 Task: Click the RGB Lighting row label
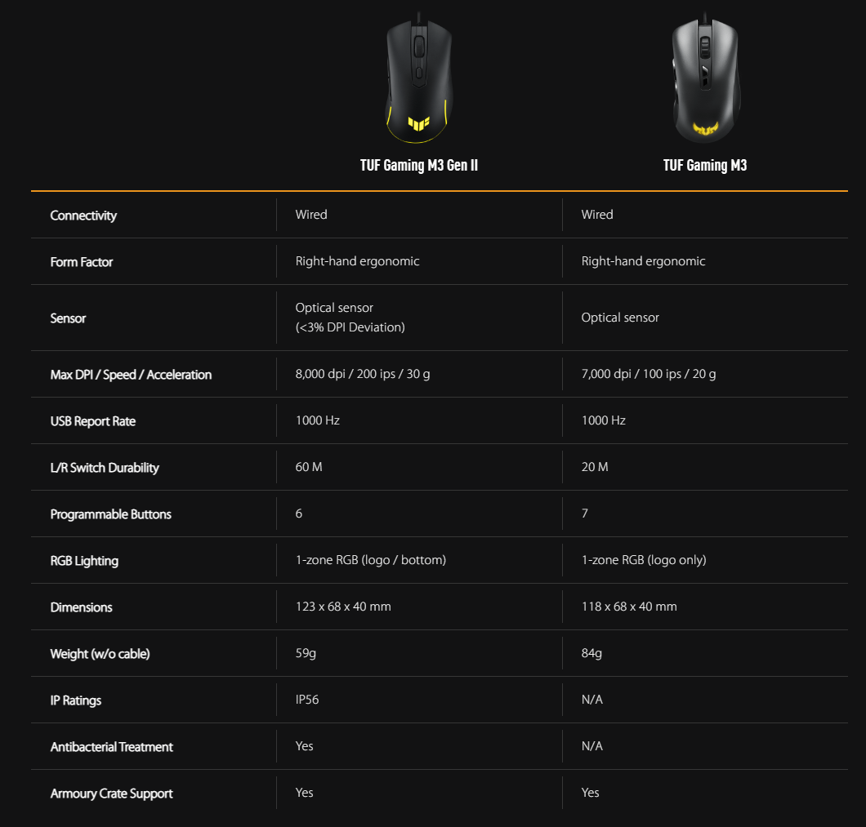coord(84,561)
